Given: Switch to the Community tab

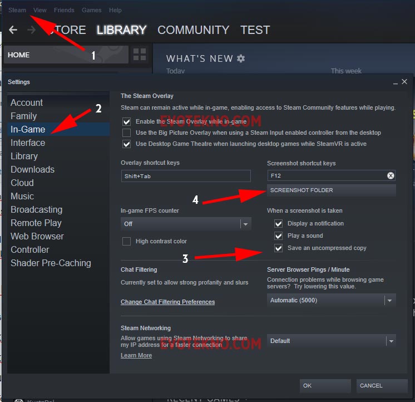Looking at the screenshot, I should (x=193, y=30).
